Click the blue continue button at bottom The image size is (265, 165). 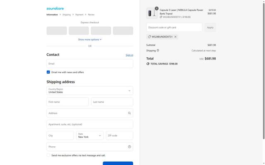pos(118,163)
